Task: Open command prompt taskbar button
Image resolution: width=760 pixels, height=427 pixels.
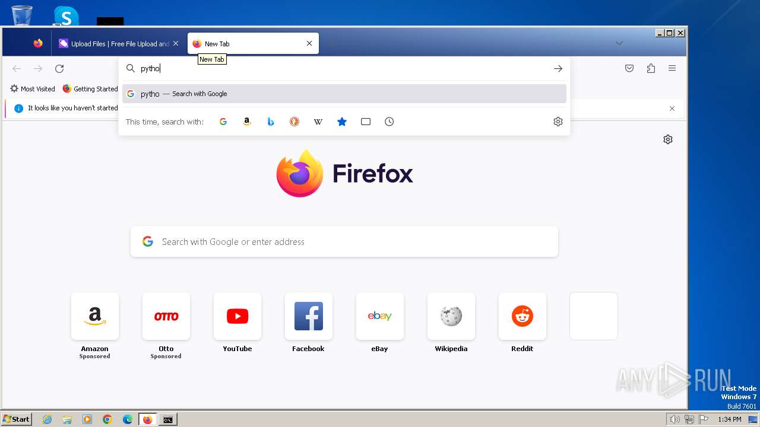Action: pos(168,419)
